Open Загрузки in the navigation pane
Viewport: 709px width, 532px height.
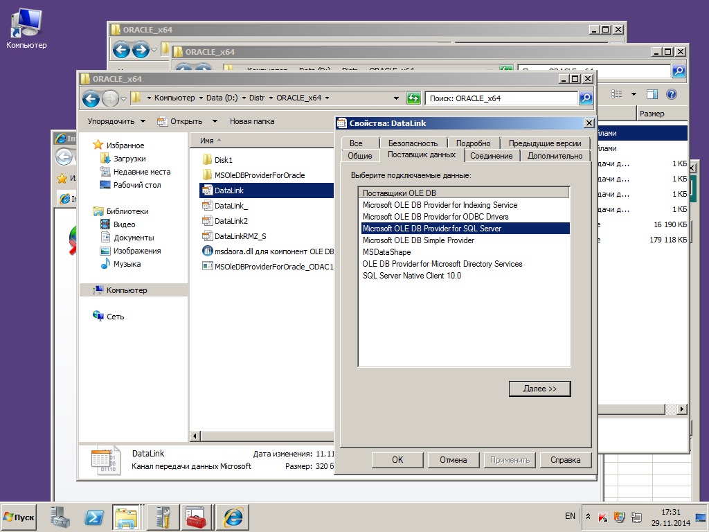[x=123, y=159]
